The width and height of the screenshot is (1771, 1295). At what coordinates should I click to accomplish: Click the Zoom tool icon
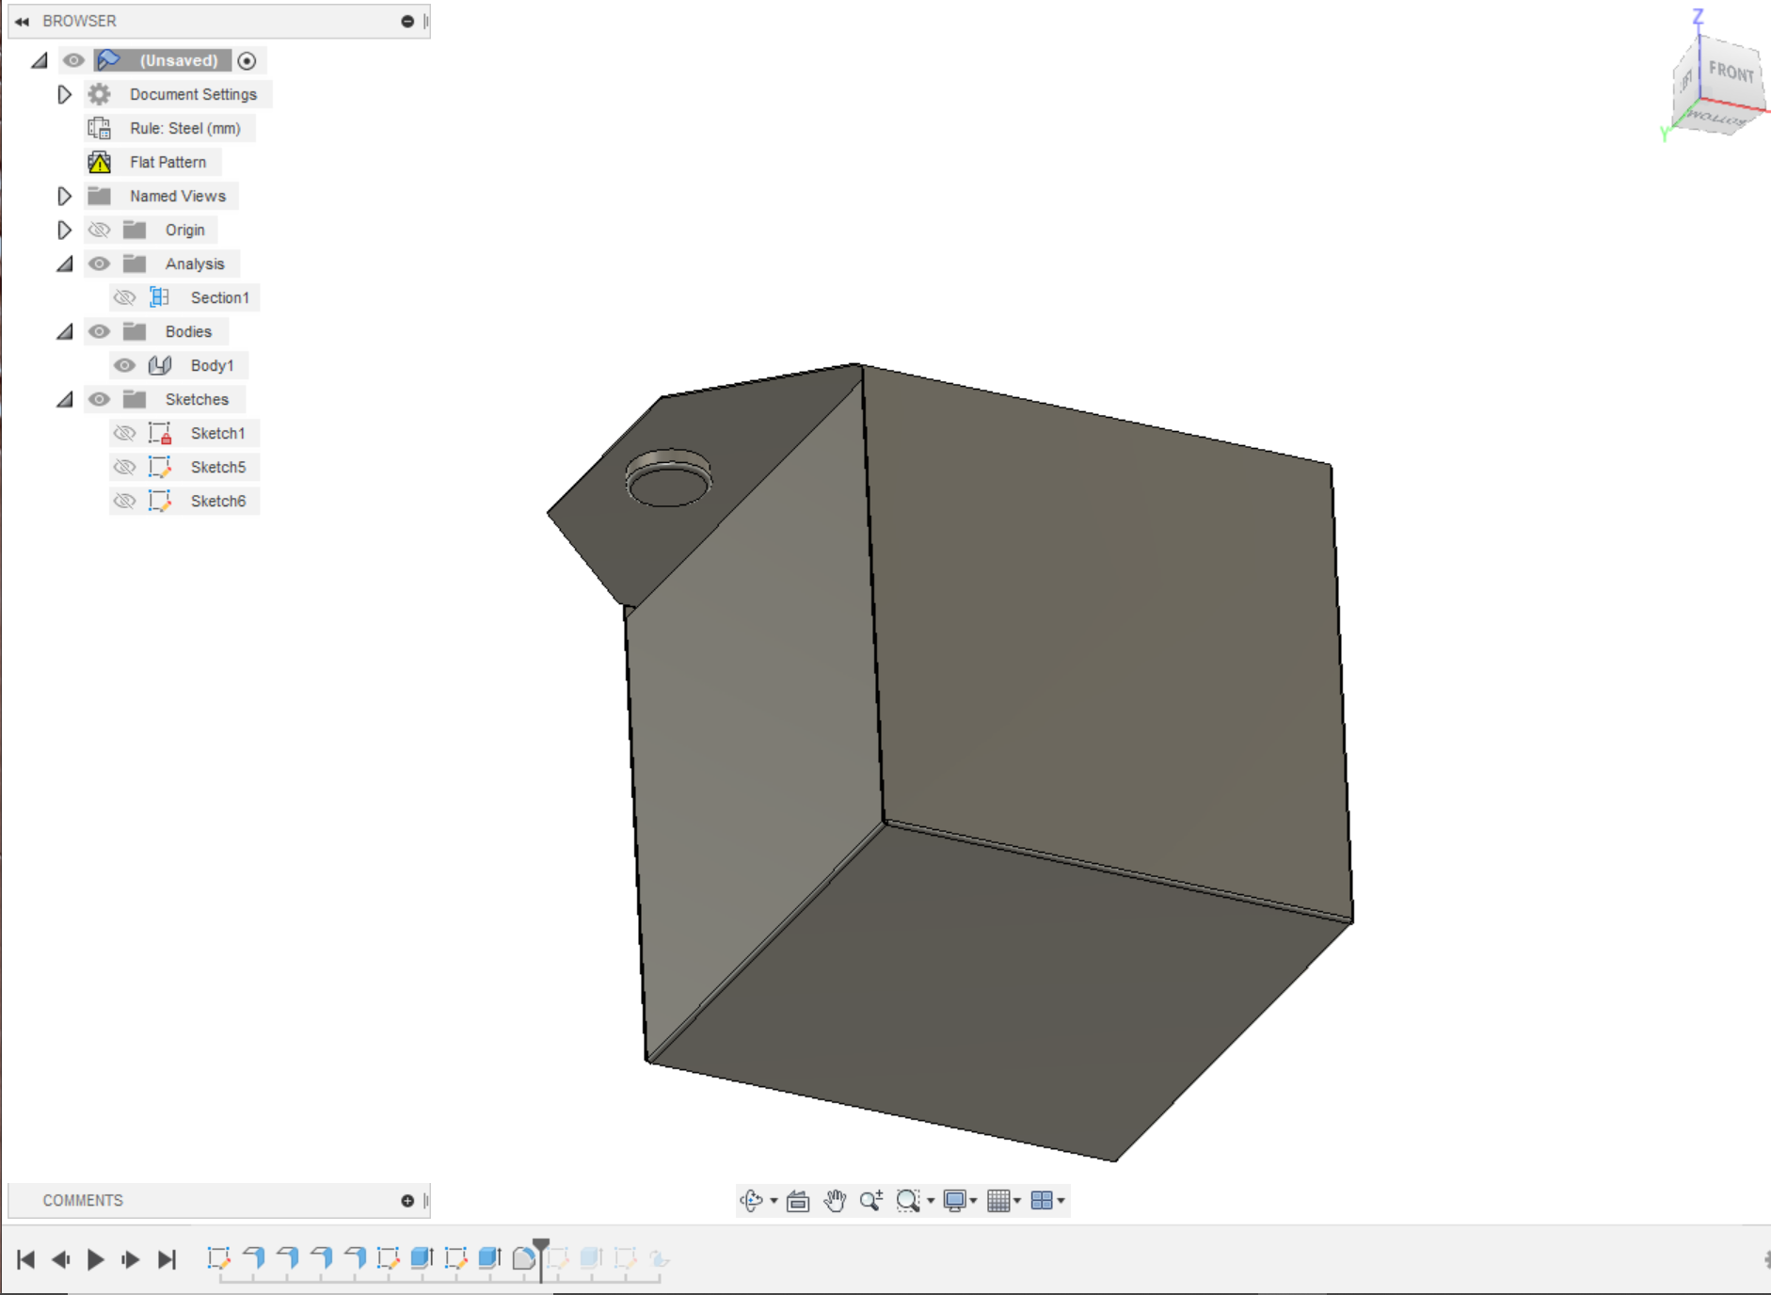click(x=870, y=1201)
